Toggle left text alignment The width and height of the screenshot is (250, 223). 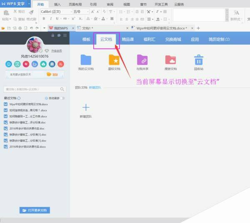(x=121, y=19)
